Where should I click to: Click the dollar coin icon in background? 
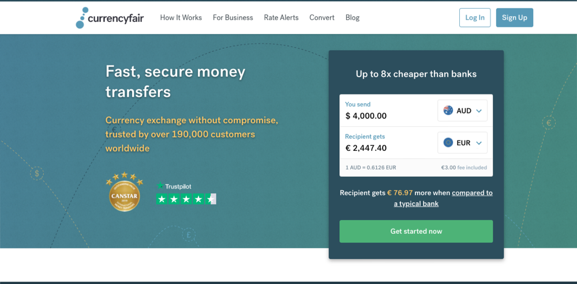[x=37, y=173]
